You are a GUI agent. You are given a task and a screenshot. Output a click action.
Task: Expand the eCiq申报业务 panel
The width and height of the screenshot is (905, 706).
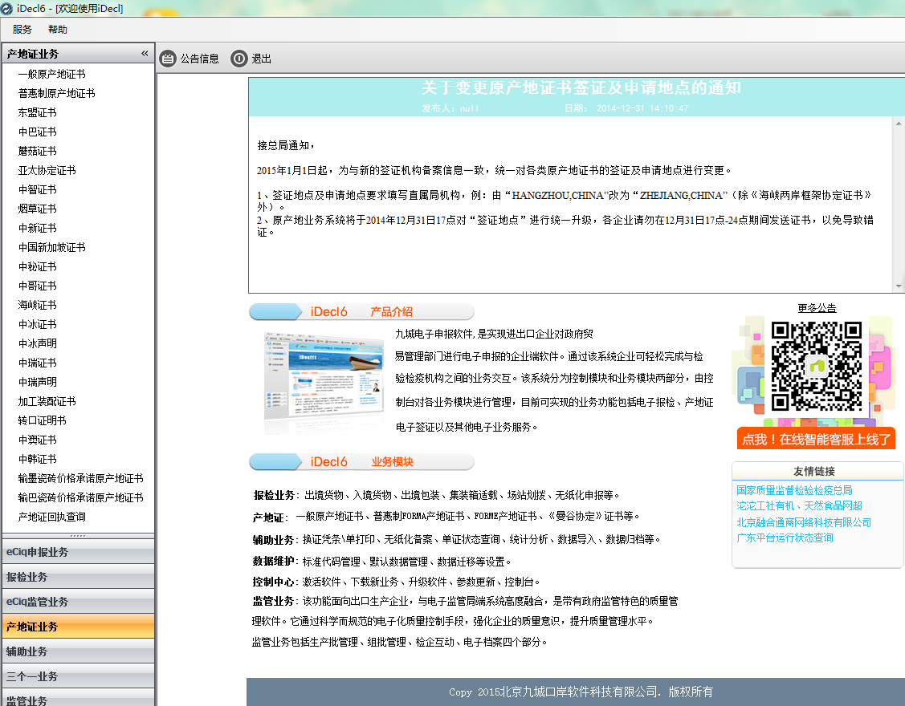pos(77,552)
